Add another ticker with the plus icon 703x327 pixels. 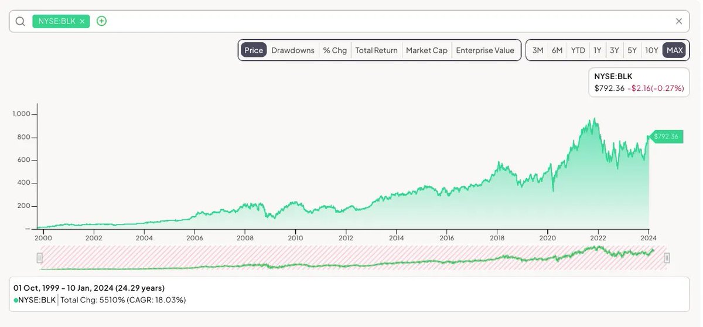[101, 21]
